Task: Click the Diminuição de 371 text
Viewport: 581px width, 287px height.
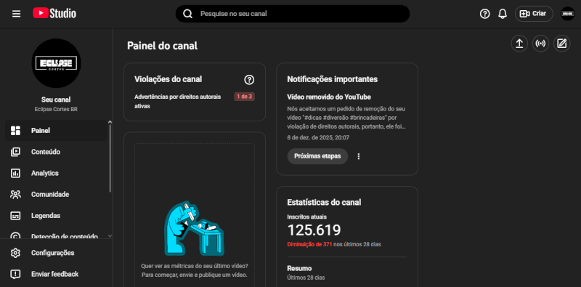Action: coord(310,244)
